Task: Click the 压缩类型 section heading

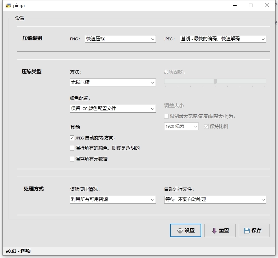Action: [31, 71]
